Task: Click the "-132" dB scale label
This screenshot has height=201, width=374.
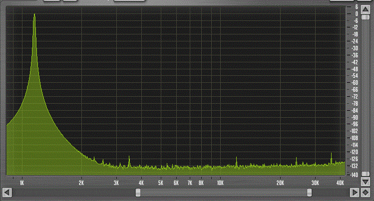Action: [x=354, y=166]
